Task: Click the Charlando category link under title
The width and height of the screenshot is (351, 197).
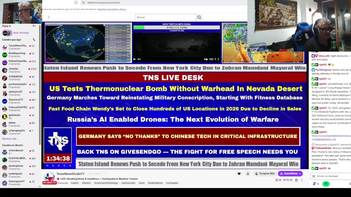Action: [x=63, y=183]
